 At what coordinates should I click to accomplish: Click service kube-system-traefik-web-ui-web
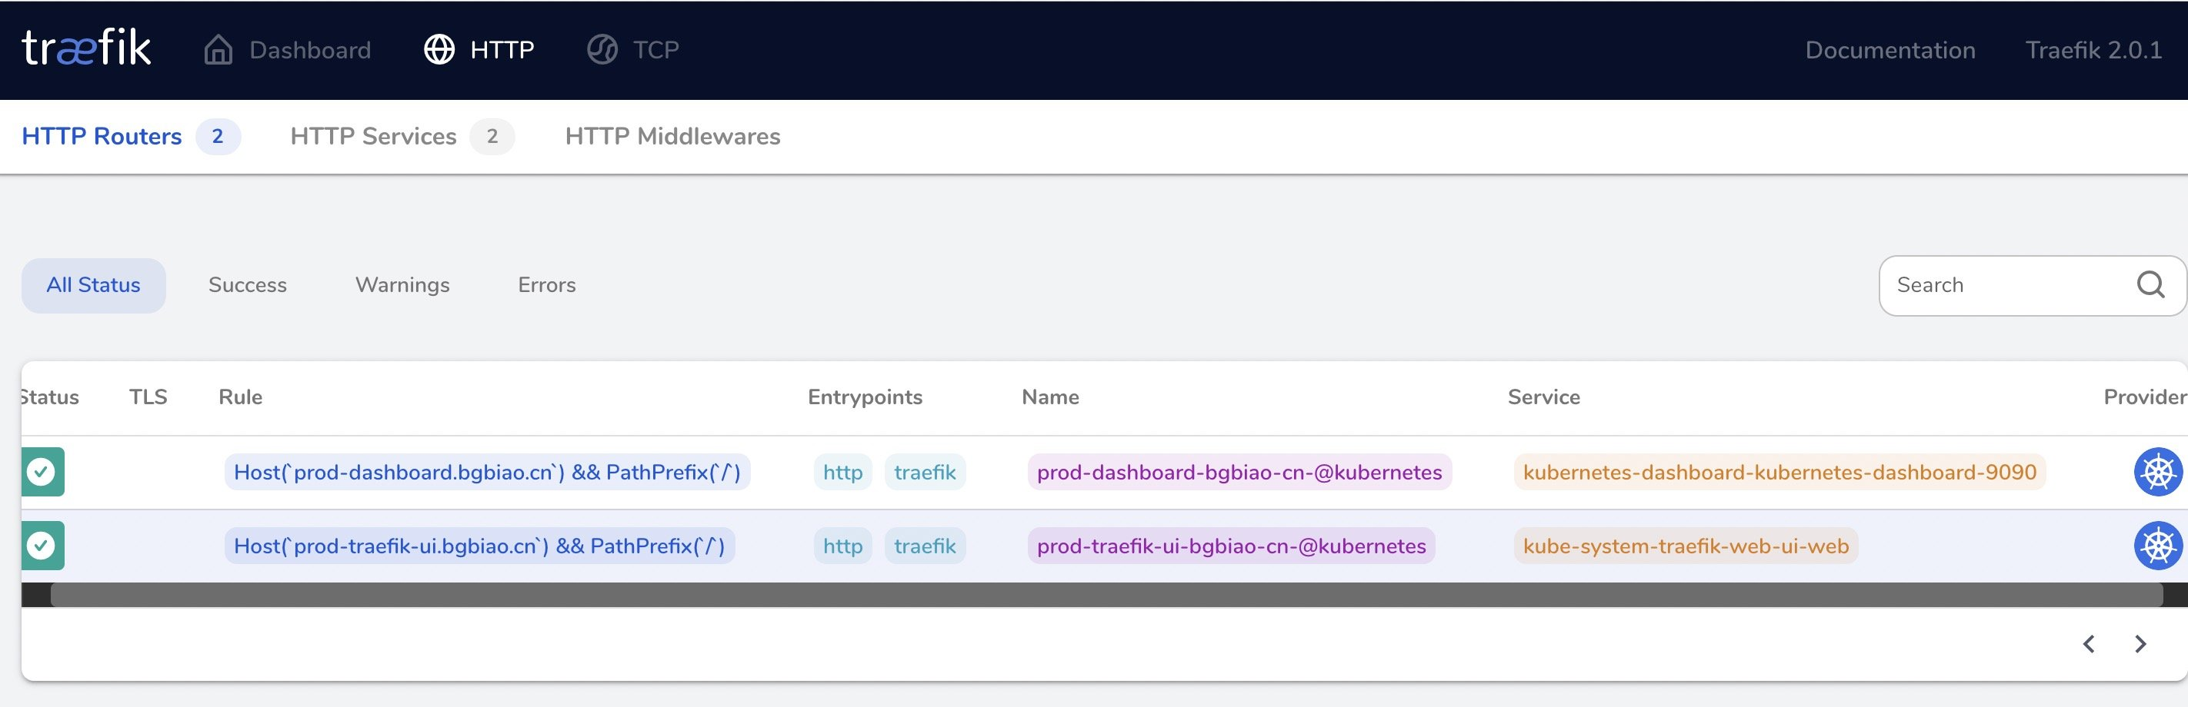point(1686,546)
